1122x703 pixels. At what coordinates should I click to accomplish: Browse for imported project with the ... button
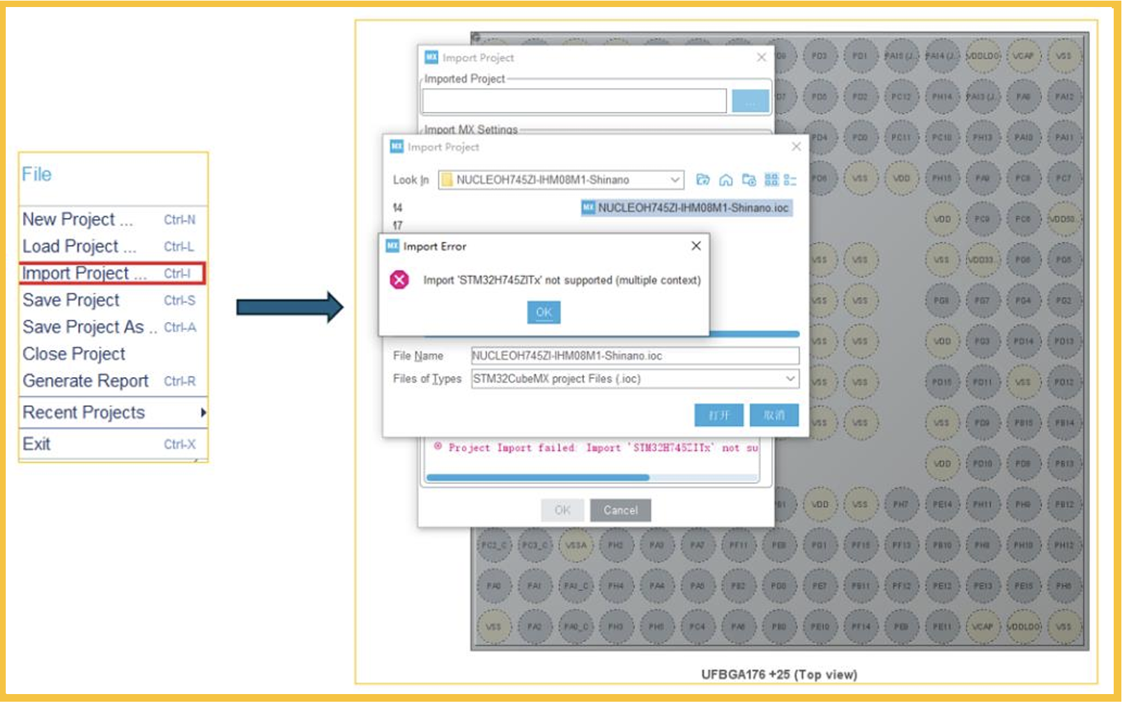tap(750, 101)
